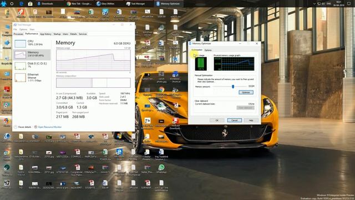Click OK in Memory Optimizer
The height and width of the screenshot is (200, 355).
(x=217, y=120)
